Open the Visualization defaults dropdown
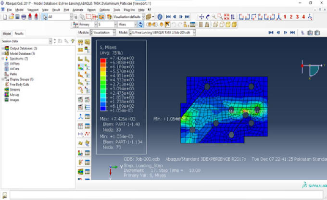Image resolution: width=327 pixels, height=200 pixels. point(143,17)
